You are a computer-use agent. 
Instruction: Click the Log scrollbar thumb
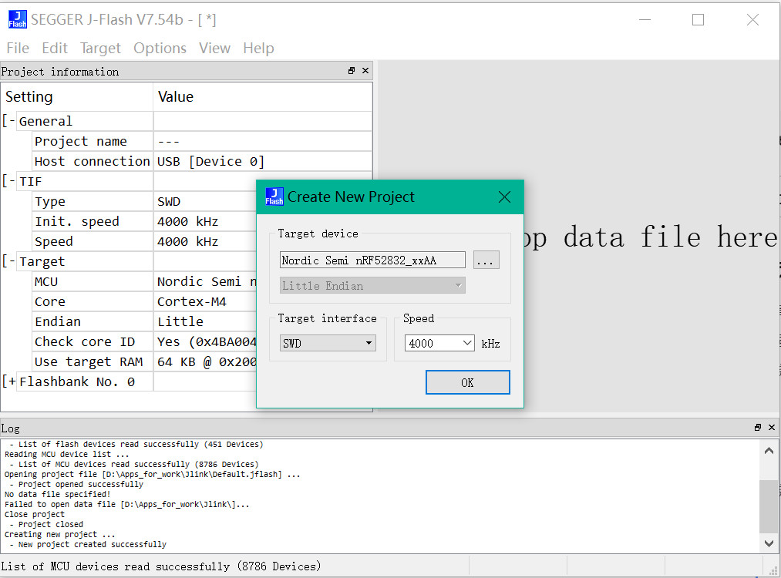coord(769,506)
